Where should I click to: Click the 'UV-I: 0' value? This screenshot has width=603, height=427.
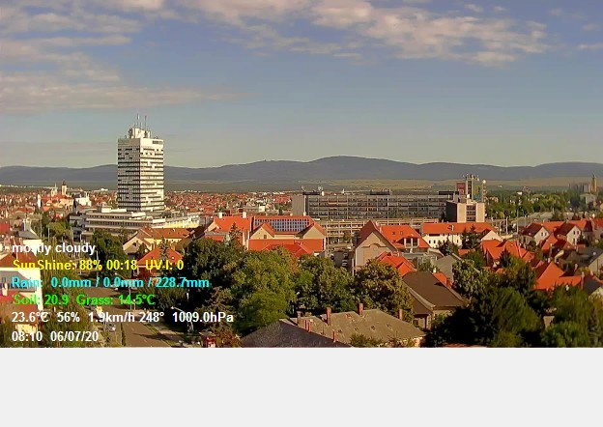click(x=164, y=266)
